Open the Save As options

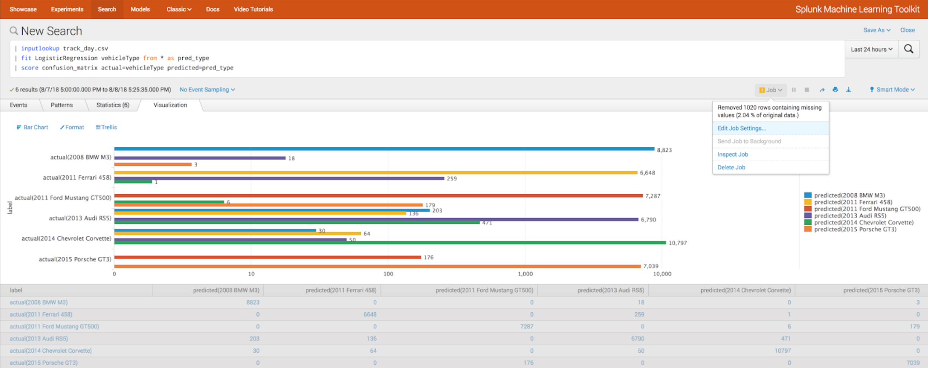click(x=876, y=30)
